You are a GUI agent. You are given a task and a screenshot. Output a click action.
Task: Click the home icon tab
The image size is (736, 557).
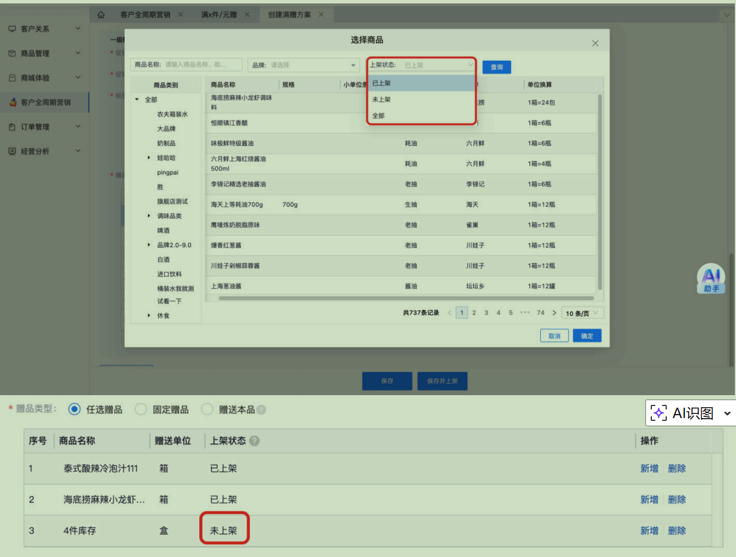pyautogui.click(x=101, y=15)
